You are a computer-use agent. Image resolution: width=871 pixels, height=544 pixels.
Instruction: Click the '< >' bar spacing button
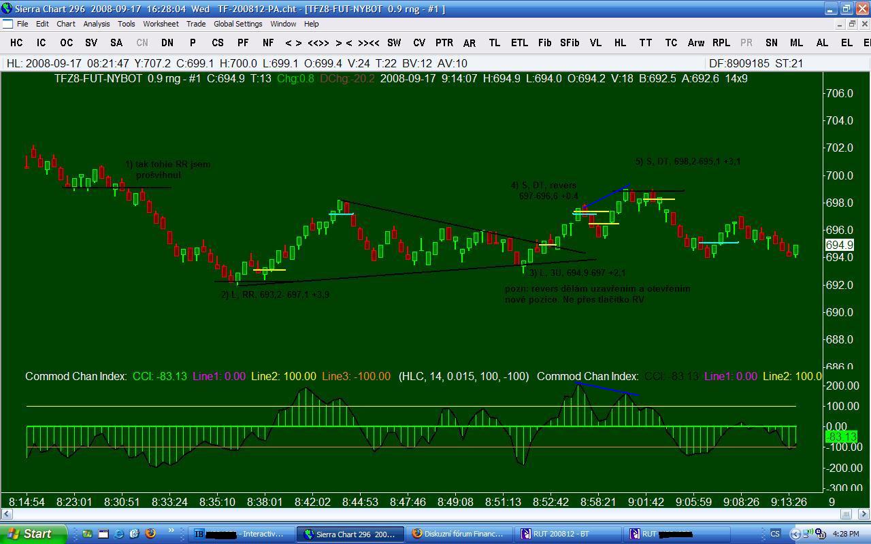[293, 42]
